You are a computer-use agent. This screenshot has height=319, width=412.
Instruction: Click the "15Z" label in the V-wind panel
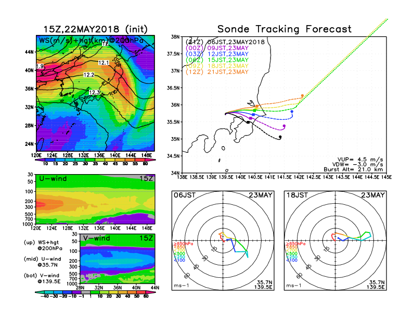tap(146, 238)
